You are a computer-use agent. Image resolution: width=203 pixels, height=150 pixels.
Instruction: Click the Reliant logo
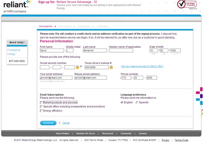point(17,6)
